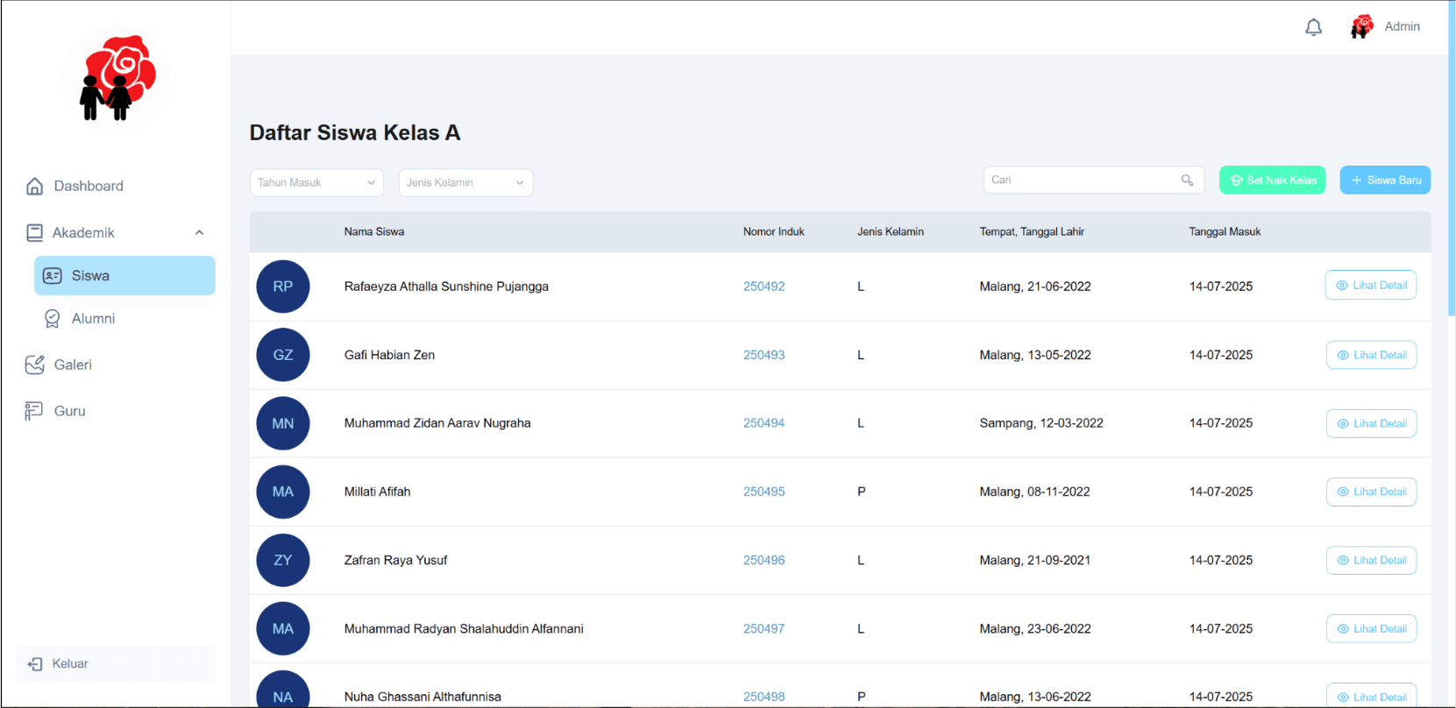The image size is (1456, 708).
Task: View details for Gafi Habian Zen
Action: tap(1371, 355)
